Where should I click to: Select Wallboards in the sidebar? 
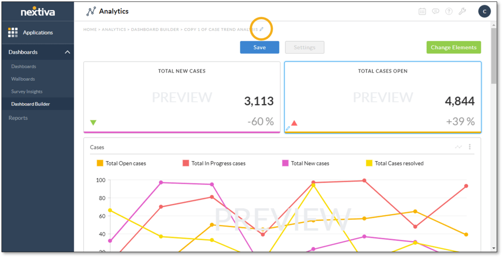(23, 79)
